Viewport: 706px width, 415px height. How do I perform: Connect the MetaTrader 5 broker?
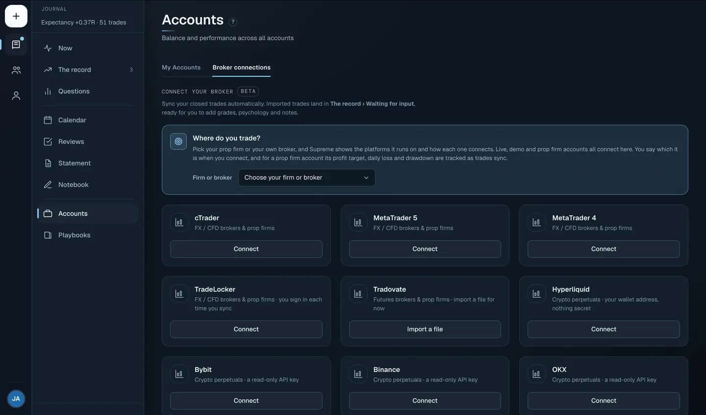tap(425, 249)
